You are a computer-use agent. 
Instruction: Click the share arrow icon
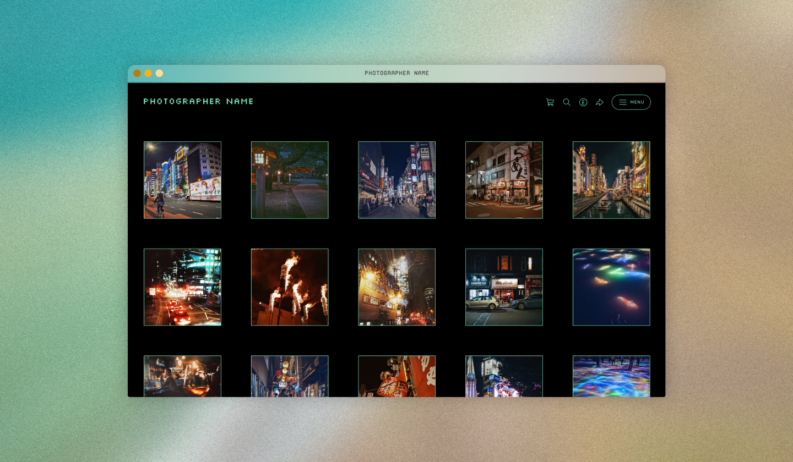point(599,102)
